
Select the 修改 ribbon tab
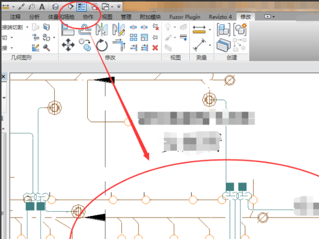tap(246, 17)
